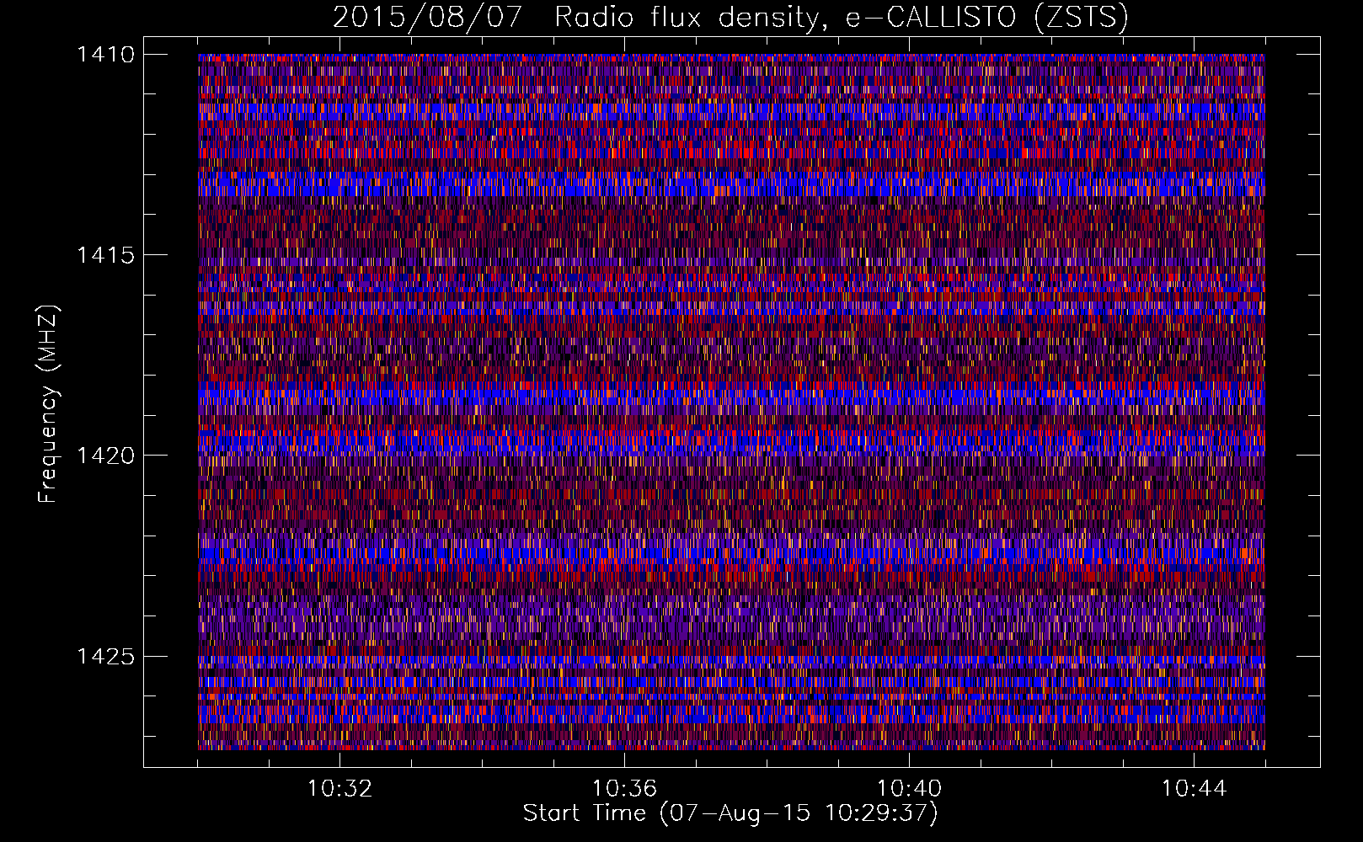
Task: Click the 10:44 time tick label
Action: point(1194,789)
